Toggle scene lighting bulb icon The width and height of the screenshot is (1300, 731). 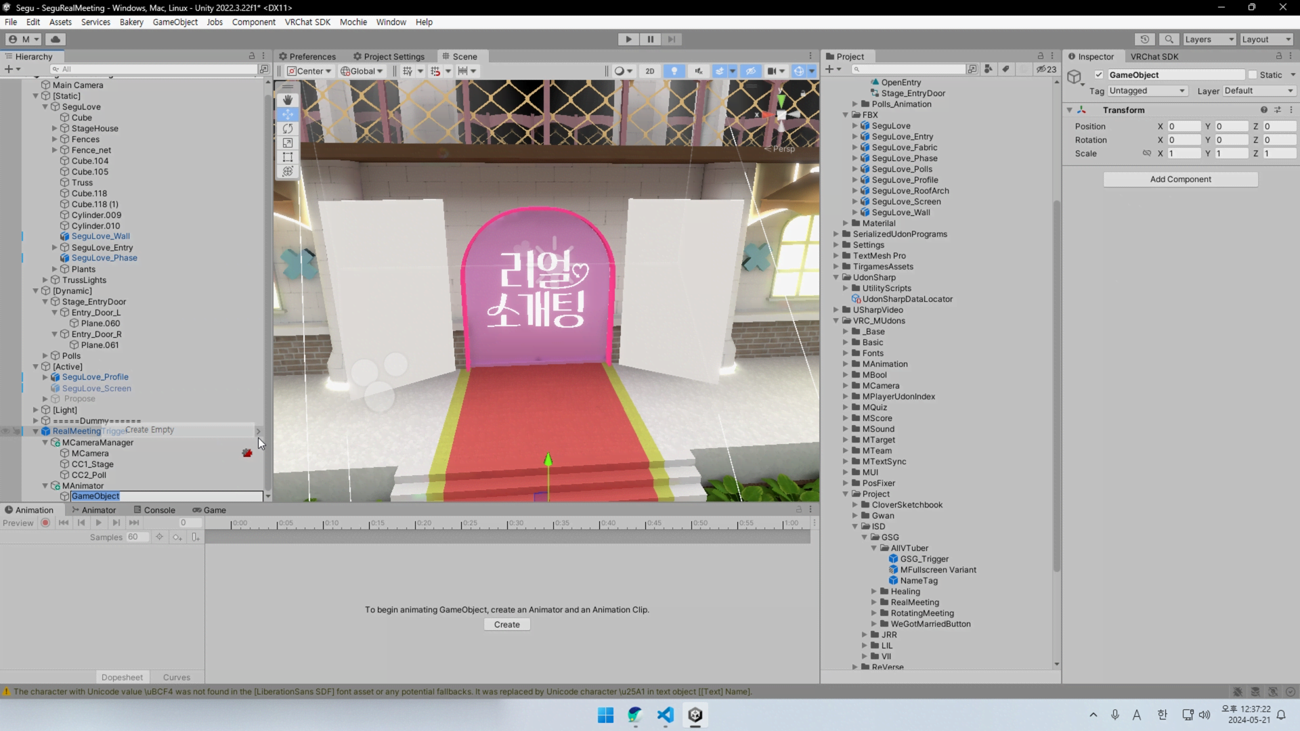click(x=674, y=71)
